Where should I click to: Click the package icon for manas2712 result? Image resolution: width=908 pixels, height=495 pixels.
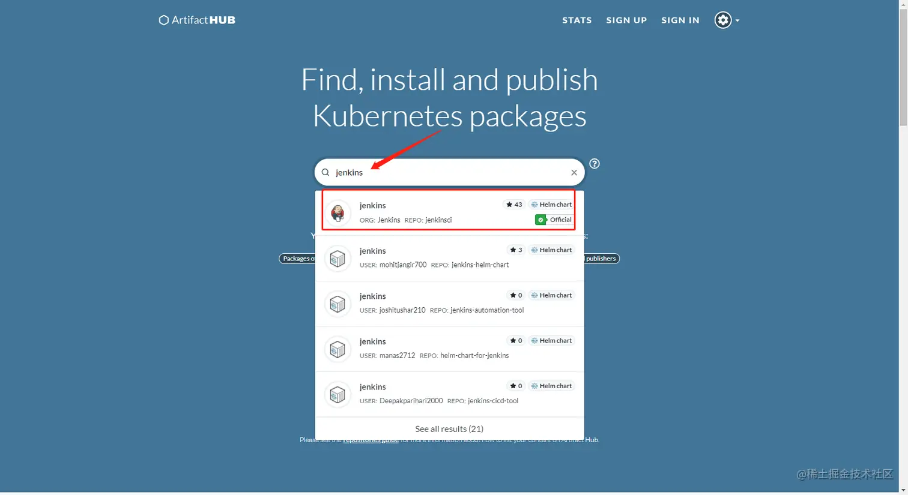(337, 349)
